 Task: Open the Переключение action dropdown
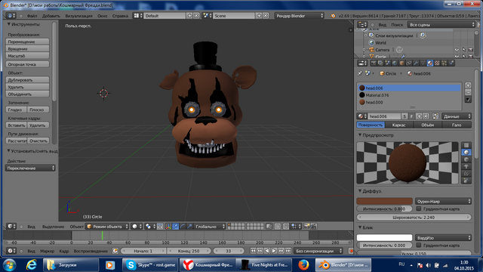30,168
